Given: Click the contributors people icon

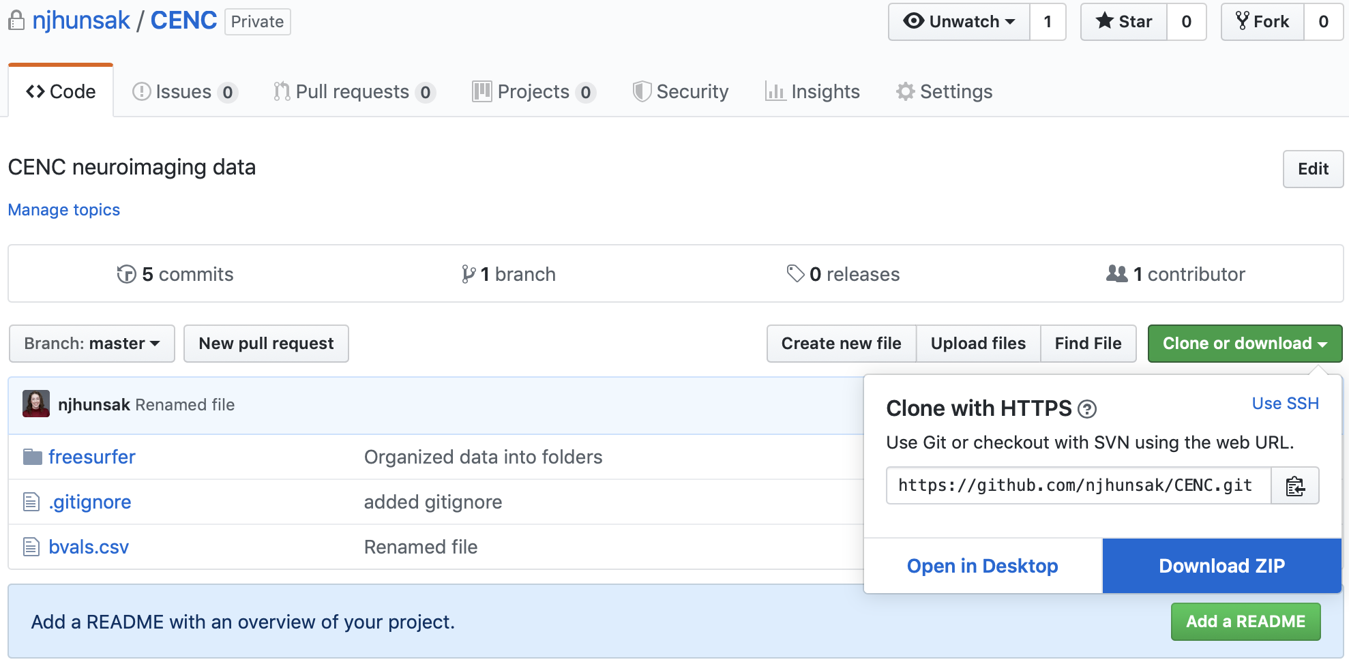Looking at the screenshot, I should coord(1116,273).
